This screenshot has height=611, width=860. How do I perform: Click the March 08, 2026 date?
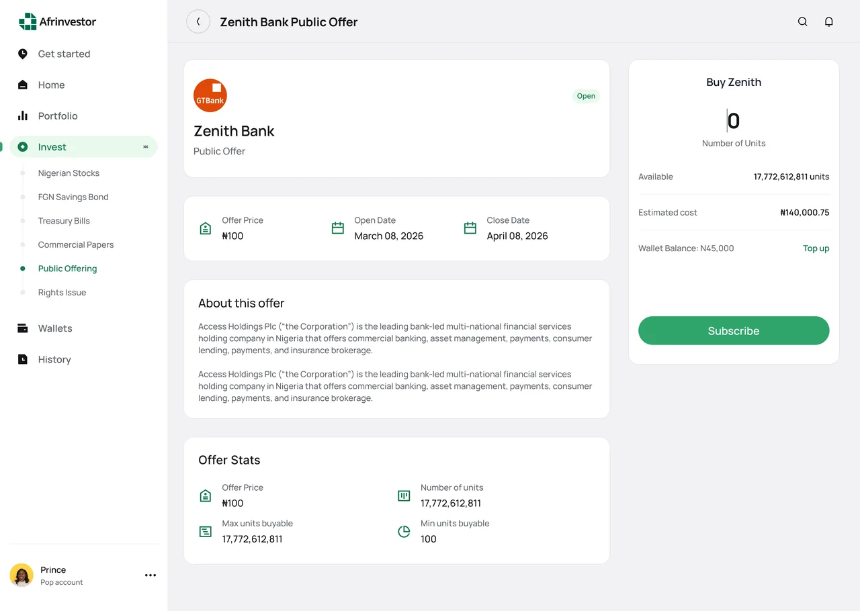389,236
